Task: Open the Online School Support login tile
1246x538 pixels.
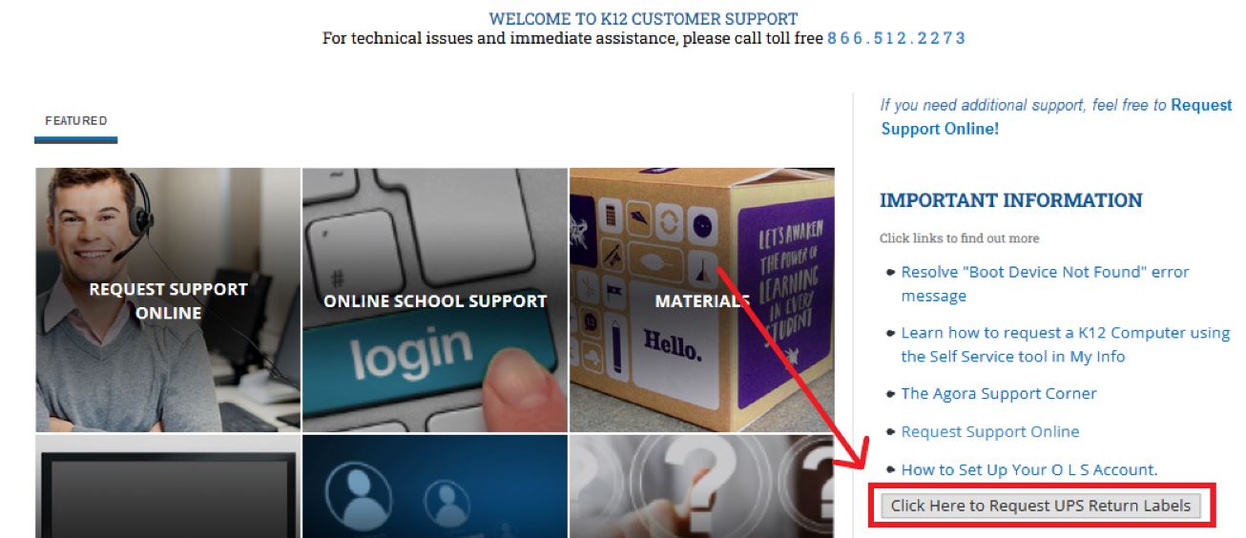Action: pyautogui.click(x=435, y=300)
